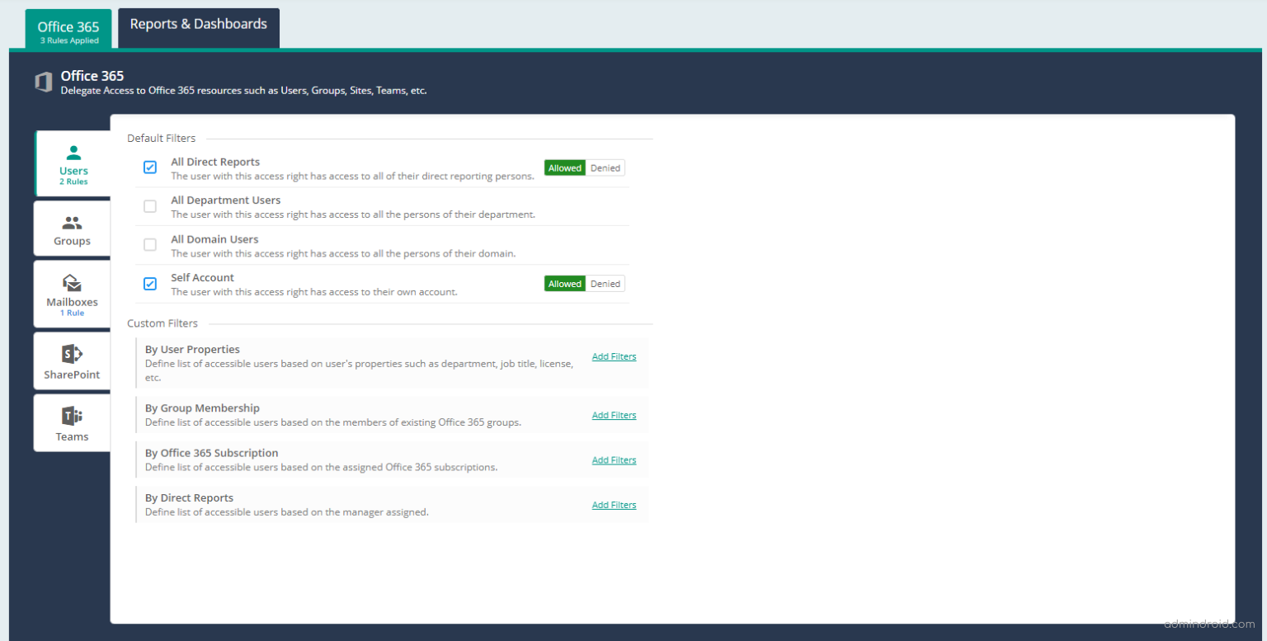The width and height of the screenshot is (1267, 641).
Task: Check the All Domain Users filter
Action: [149, 244]
